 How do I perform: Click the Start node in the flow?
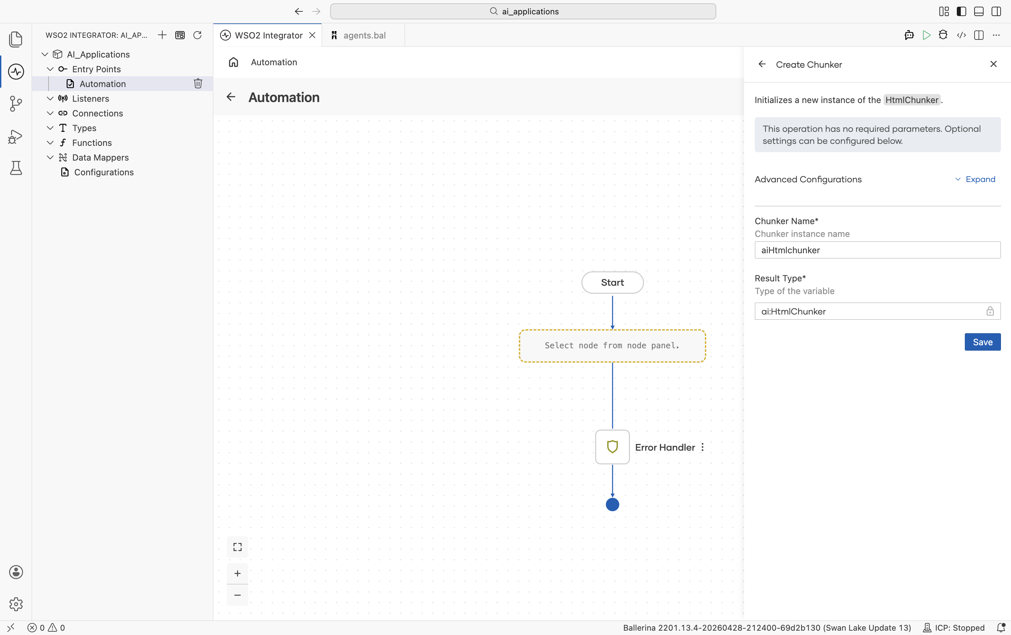(613, 282)
